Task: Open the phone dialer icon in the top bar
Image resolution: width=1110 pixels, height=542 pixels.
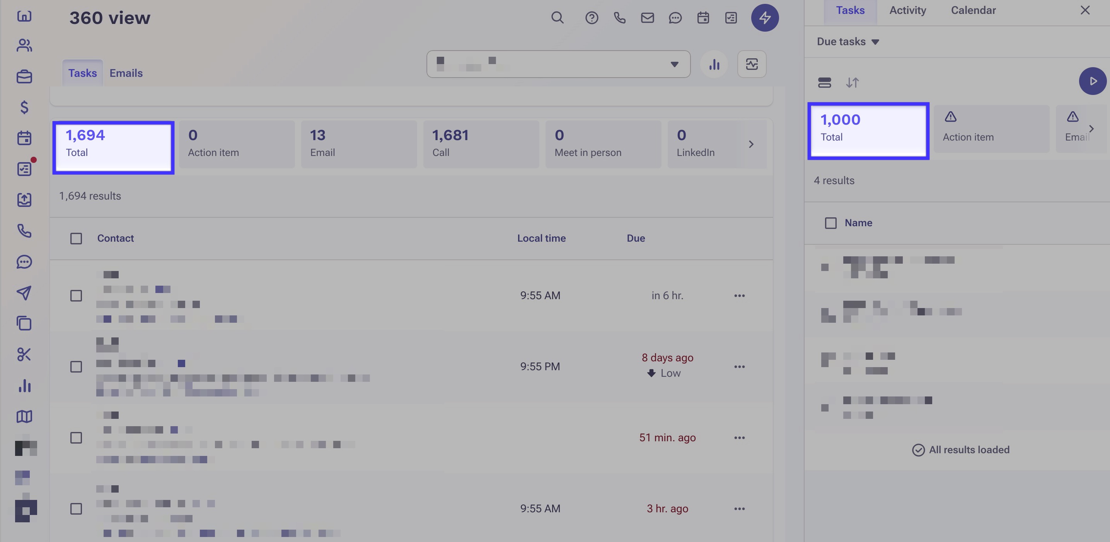Action: (x=620, y=18)
